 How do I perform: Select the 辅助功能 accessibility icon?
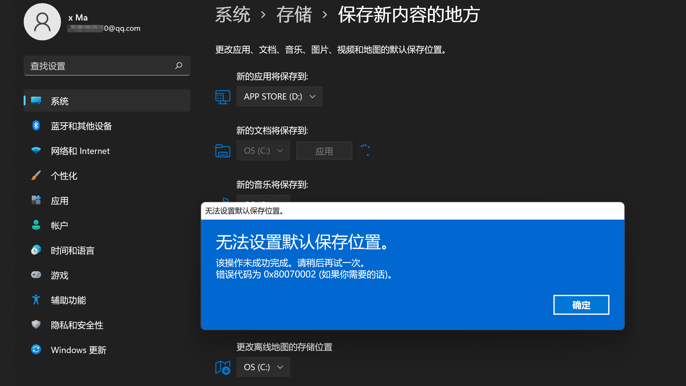[36, 300]
